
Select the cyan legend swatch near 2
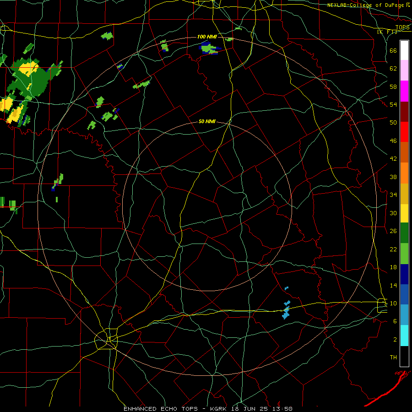(404, 336)
